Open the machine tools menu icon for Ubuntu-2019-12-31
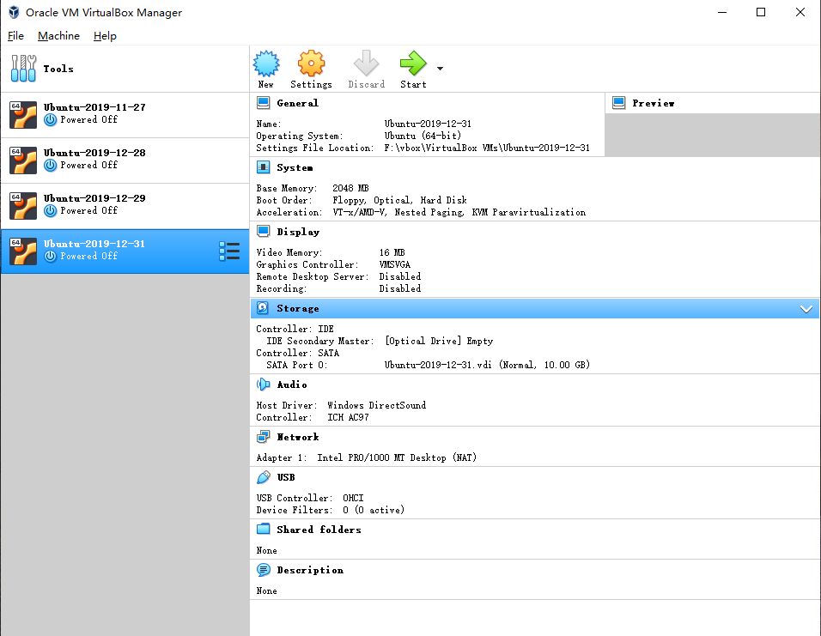 point(229,251)
